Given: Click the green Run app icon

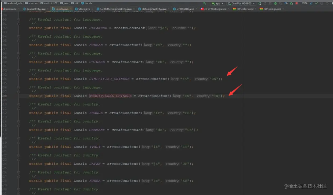Looking at the screenshot, I should click(260, 3).
